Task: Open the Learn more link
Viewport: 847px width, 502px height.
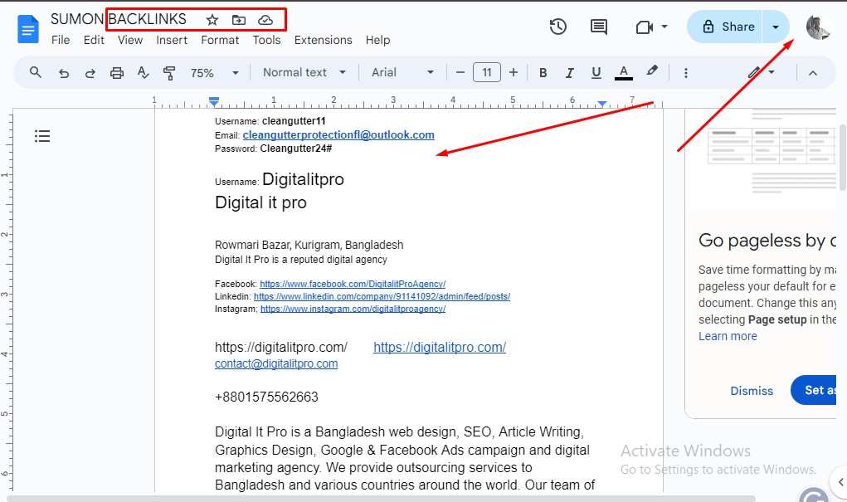Action: (x=728, y=336)
